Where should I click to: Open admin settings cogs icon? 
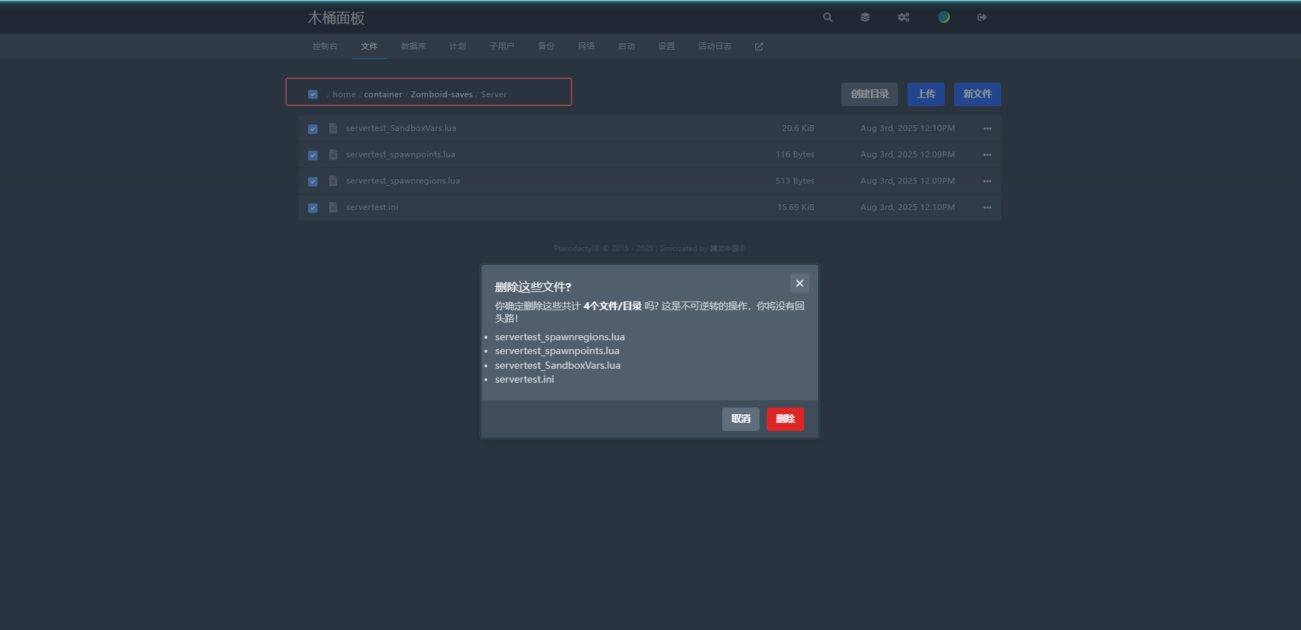pos(904,18)
